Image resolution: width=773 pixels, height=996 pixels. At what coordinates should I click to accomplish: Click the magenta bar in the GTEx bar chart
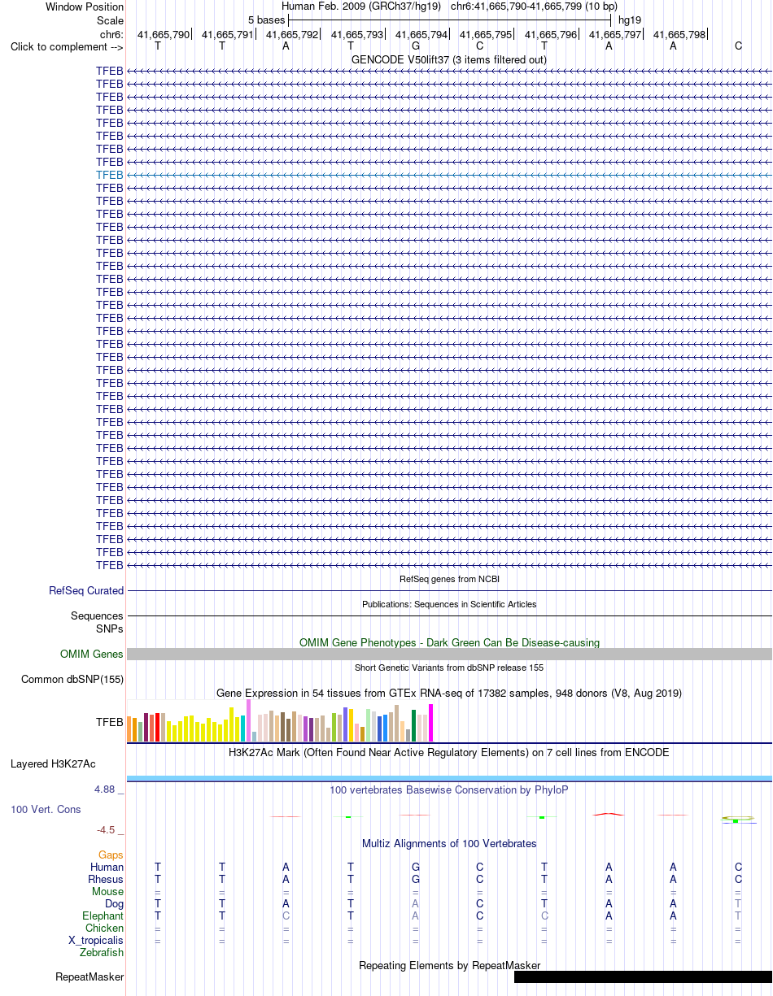(431, 723)
